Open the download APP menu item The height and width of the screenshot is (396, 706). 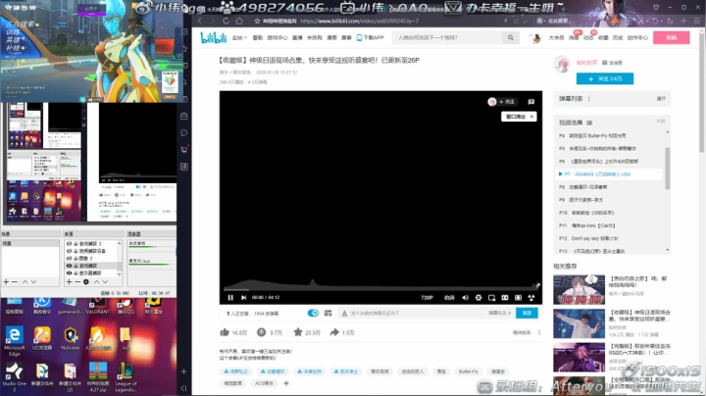pyautogui.click(x=370, y=38)
